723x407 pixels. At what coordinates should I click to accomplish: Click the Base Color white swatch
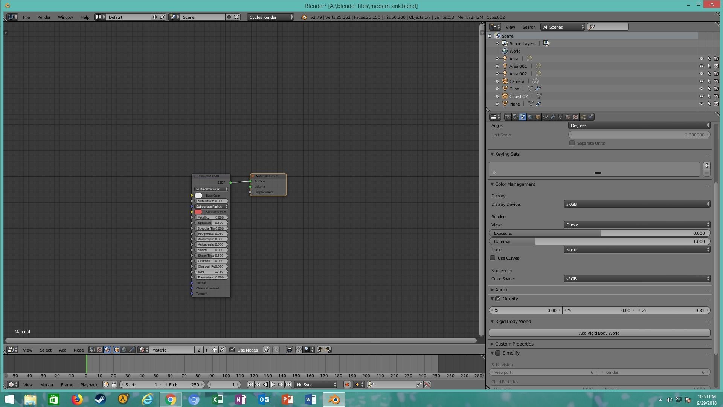point(198,196)
